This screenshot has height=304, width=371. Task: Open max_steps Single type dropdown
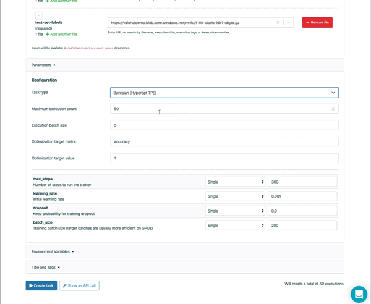pyautogui.click(x=234, y=182)
